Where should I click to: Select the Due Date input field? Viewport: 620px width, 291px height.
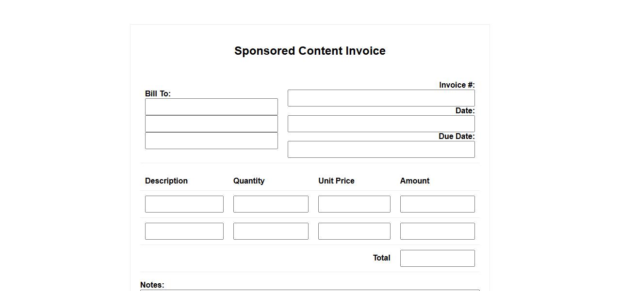pyautogui.click(x=381, y=150)
